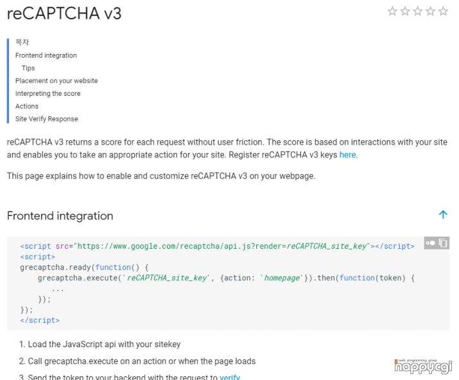Jump to the Actions section
This screenshot has width=459, height=380.
coord(26,106)
